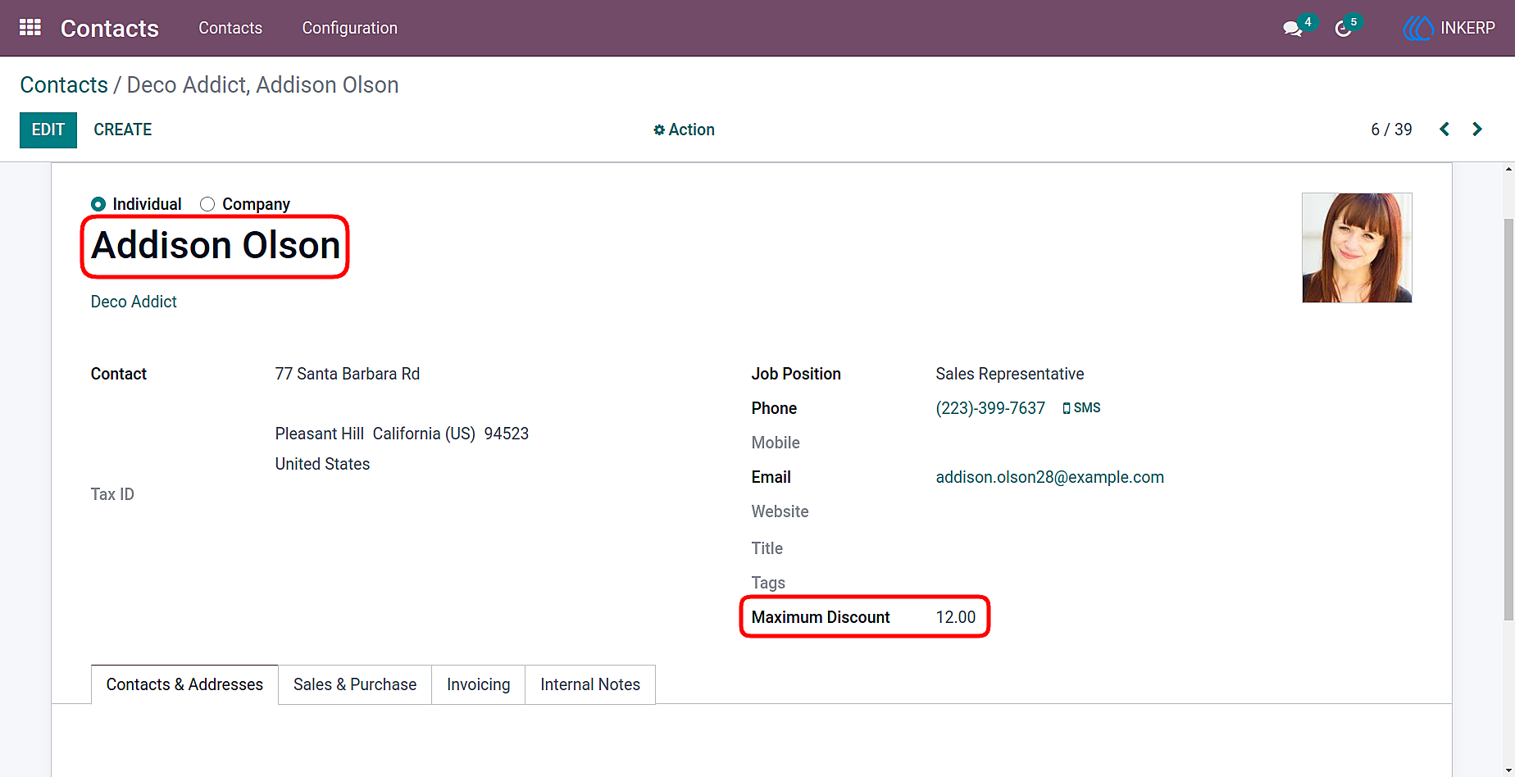
Task: Go to next record arrow
Action: 1477,129
